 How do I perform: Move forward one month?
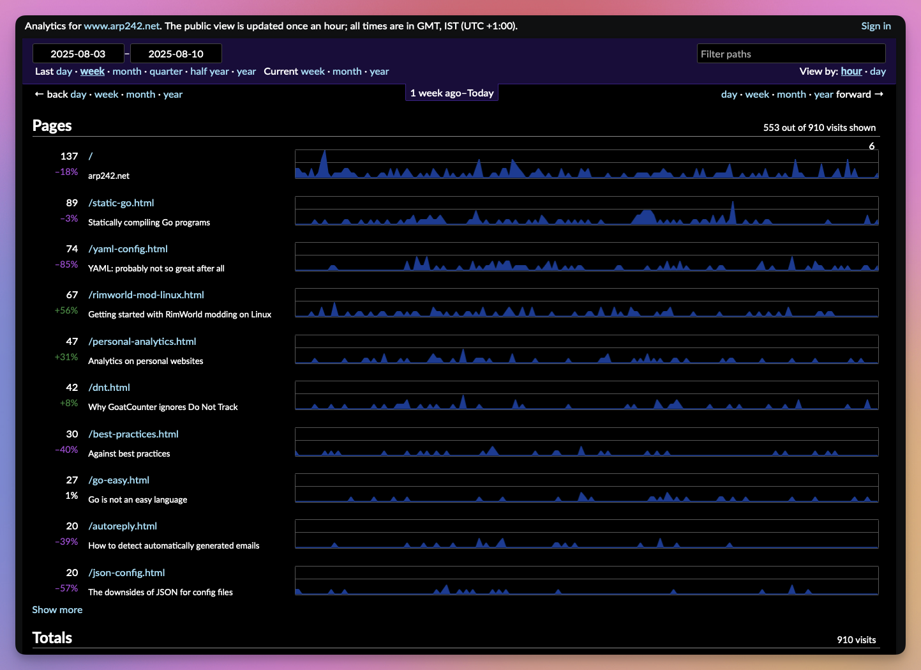coord(791,95)
